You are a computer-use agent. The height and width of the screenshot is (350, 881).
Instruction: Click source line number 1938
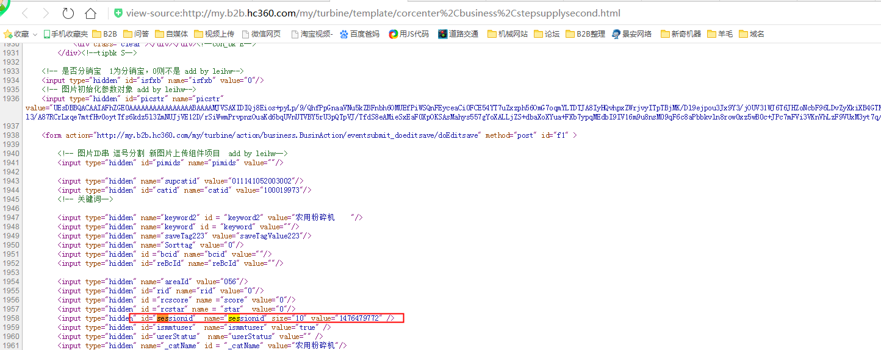pyautogui.click(x=10, y=135)
